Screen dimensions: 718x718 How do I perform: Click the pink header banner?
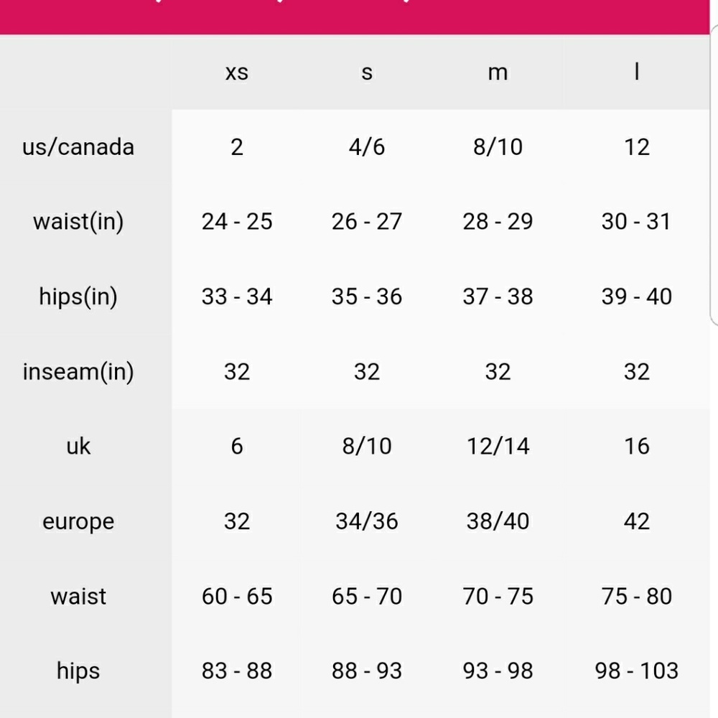tap(355, 17)
